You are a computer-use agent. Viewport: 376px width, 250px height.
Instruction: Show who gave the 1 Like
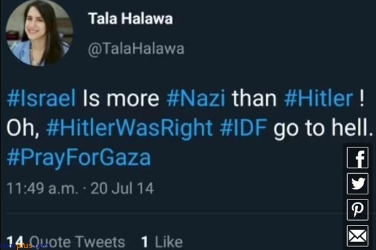tap(162, 242)
